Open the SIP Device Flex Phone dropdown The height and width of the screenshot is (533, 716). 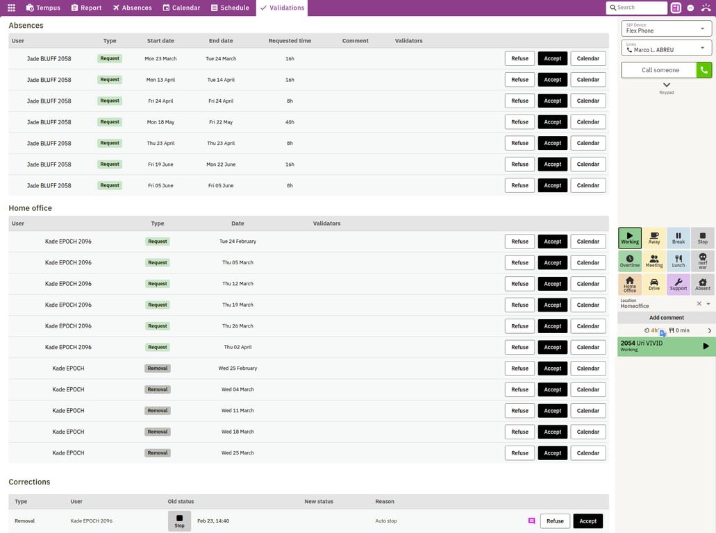coord(666,28)
